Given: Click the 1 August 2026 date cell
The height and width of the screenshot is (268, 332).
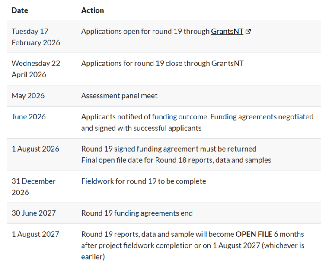Looking at the screenshot, I should click(x=35, y=149).
